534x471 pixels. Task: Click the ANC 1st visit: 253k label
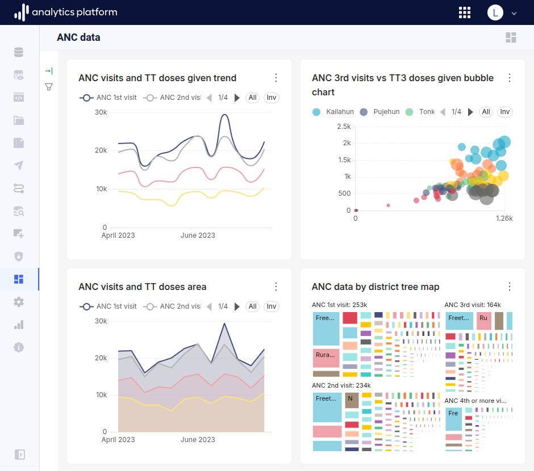340,305
